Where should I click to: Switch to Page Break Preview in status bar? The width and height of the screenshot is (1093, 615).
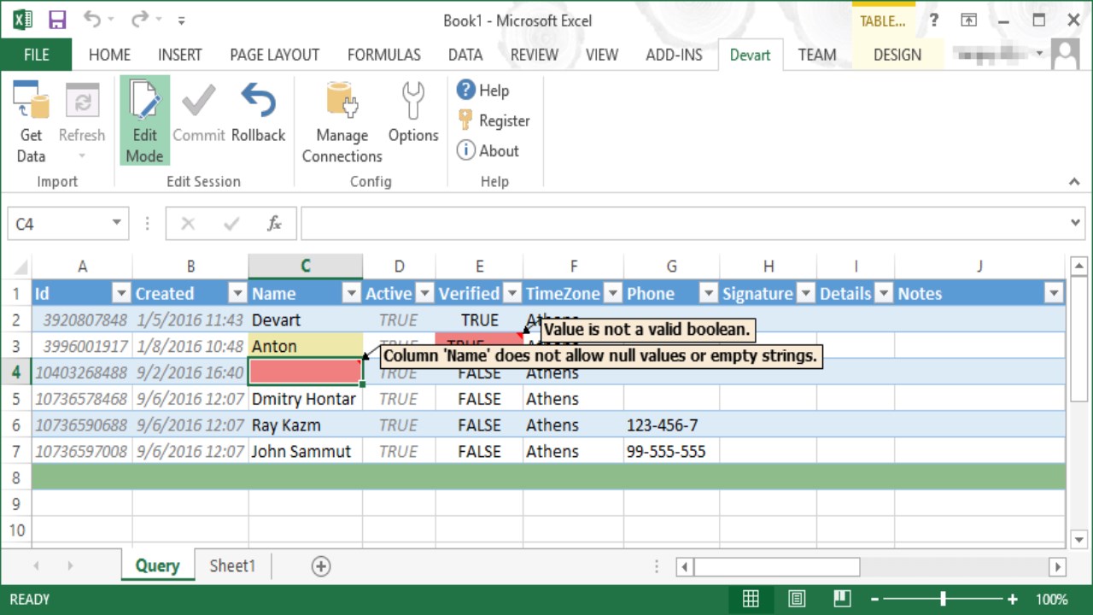coord(843,599)
